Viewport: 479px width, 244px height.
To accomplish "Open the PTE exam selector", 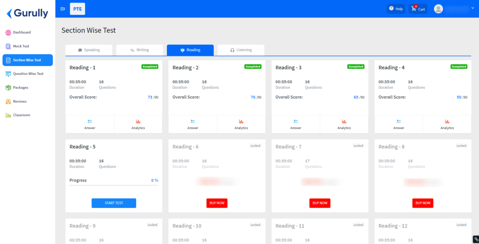I will point(77,9).
